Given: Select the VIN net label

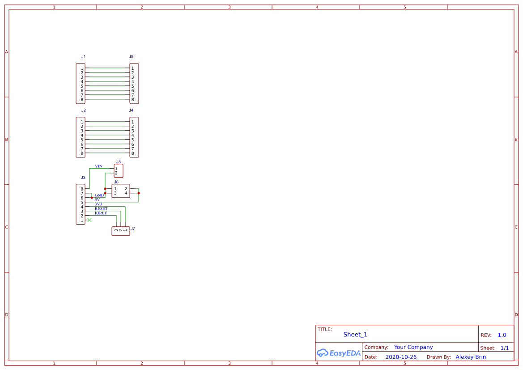Looking at the screenshot, I should (x=98, y=166).
